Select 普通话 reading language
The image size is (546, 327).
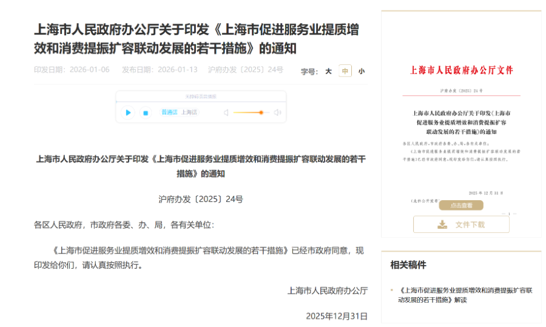coord(169,112)
